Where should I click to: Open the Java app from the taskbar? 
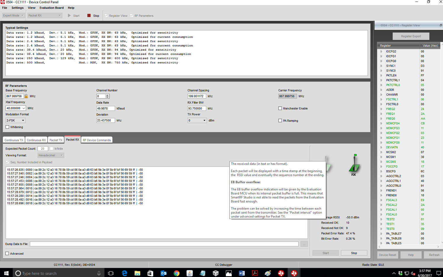[x=189, y=273]
